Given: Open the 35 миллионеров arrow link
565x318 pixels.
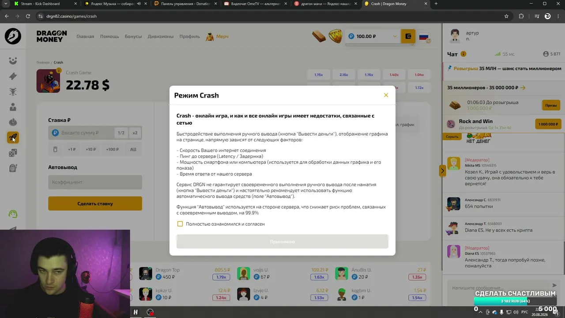Looking at the screenshot, I should 486,87.
